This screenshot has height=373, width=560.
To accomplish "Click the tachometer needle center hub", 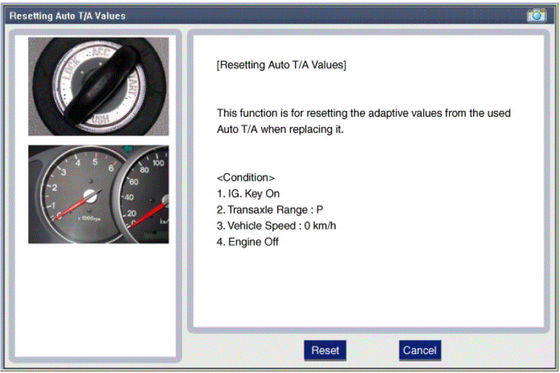I will (91, 195).
